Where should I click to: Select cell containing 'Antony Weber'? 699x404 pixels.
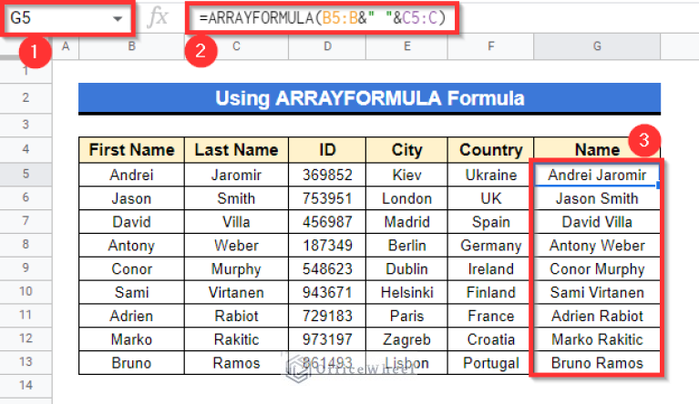(x=597, y=246)
